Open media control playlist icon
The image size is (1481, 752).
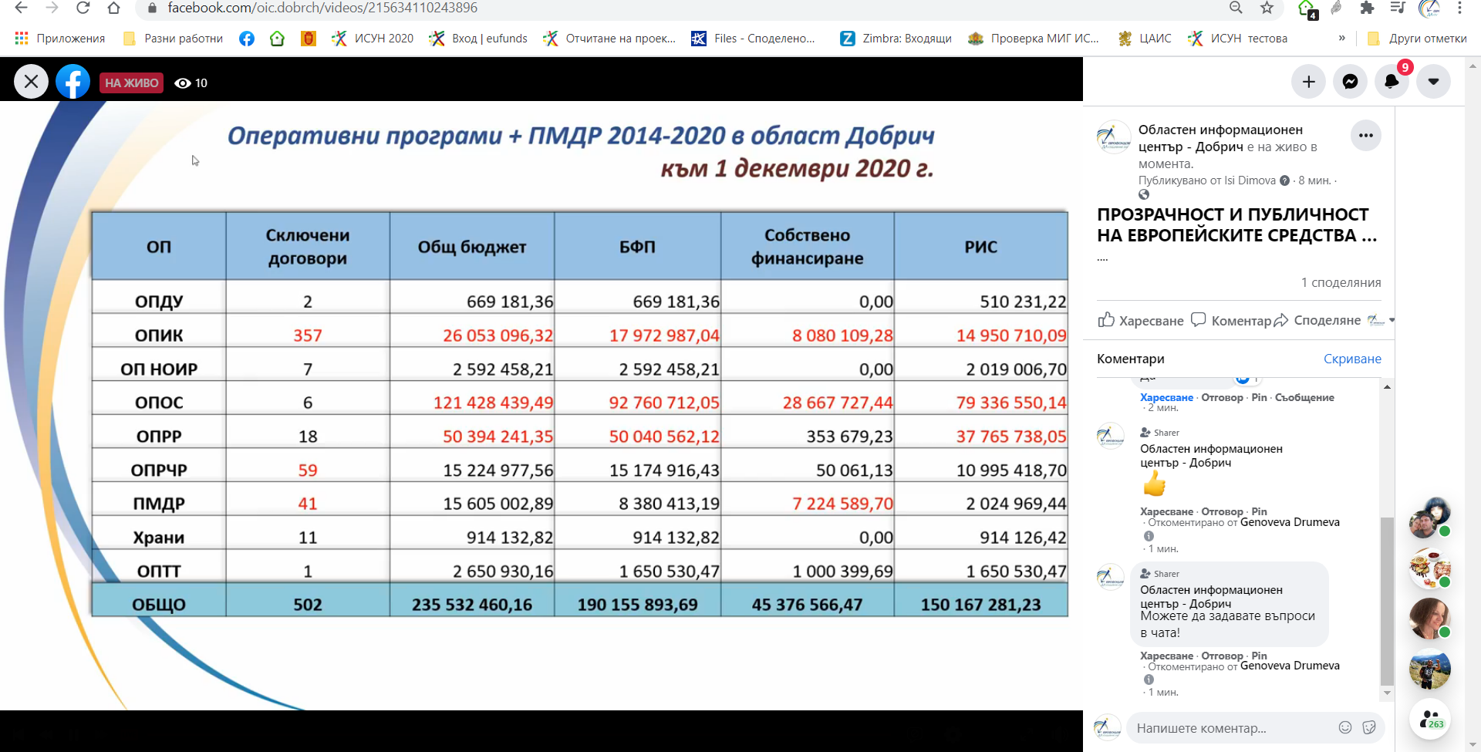[x=1398, y=8]
